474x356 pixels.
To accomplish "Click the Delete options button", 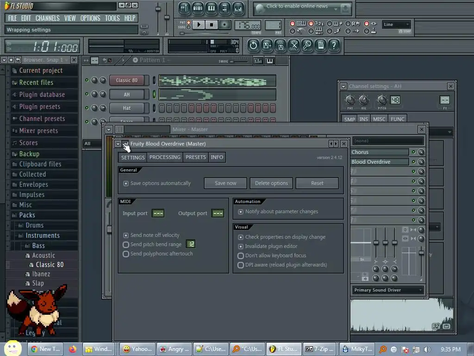I will [271, 184].
